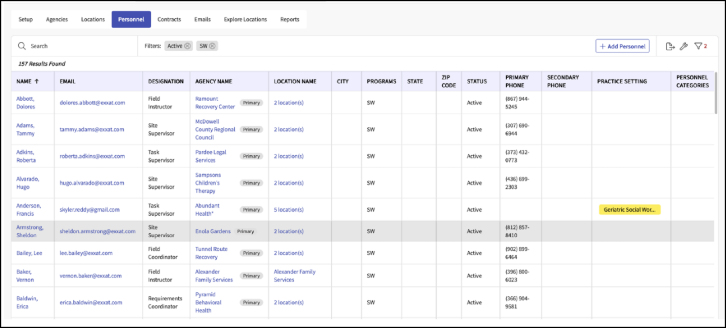
Task: Expand 2 location(s) for Bailey, Lee
Action: [x=289, y=253]
